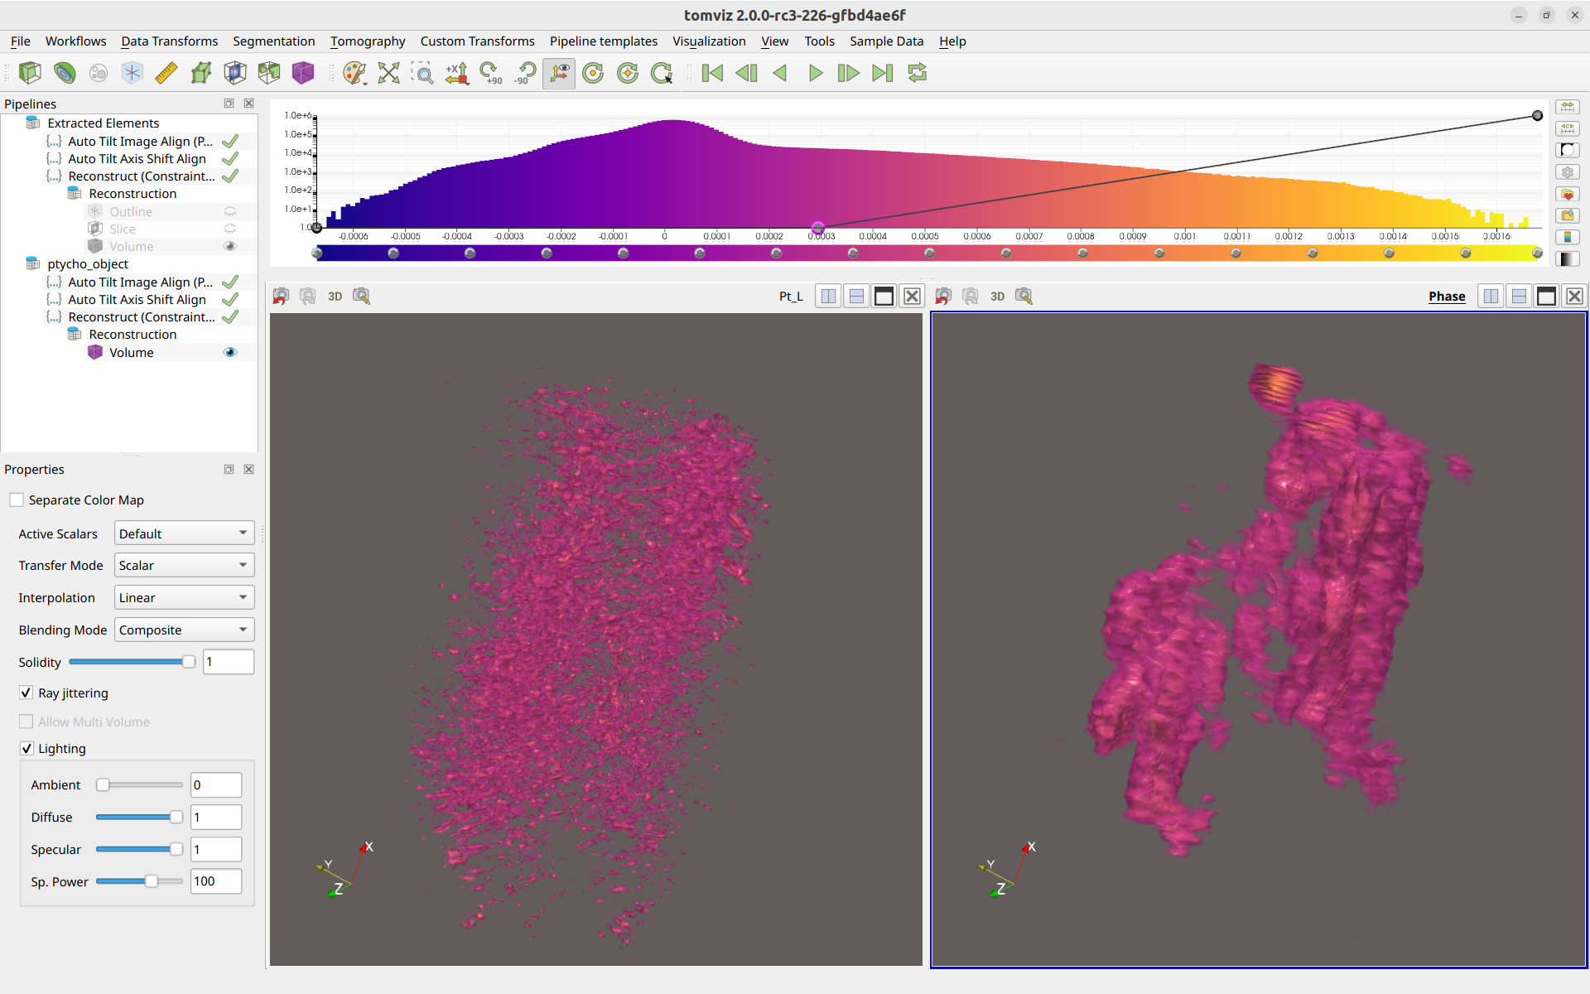Open custom range rescale button
This screenshot has width=1590, height=994.
[1567, 128]
